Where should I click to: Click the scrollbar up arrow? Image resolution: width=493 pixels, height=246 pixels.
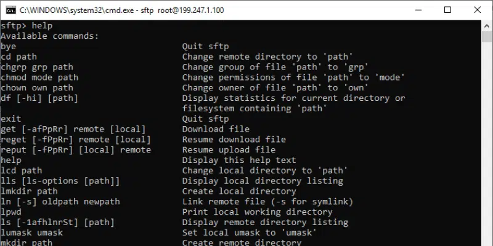(x=487, y=26)
